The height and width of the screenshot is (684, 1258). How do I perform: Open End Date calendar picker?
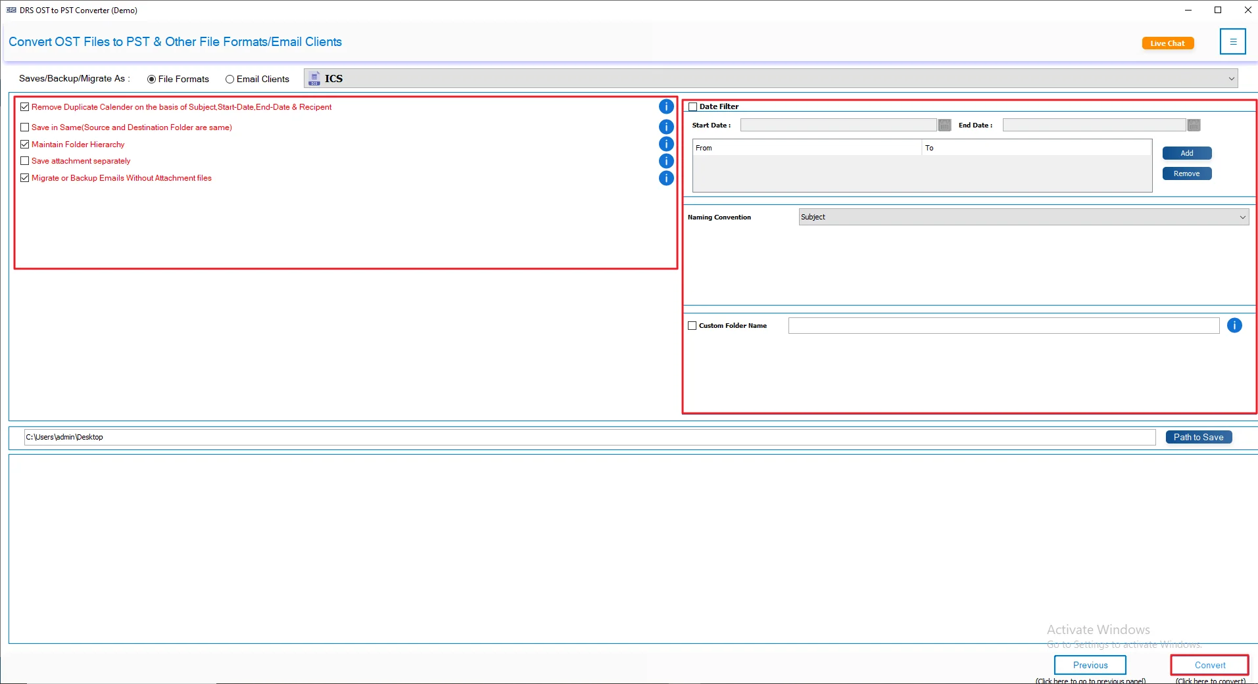1194,125
